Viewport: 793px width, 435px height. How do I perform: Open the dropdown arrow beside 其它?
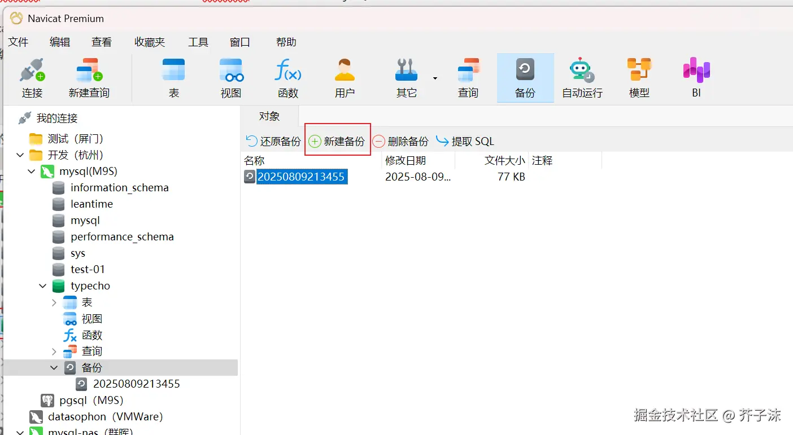pyautogui.click(x=435, y=78)
